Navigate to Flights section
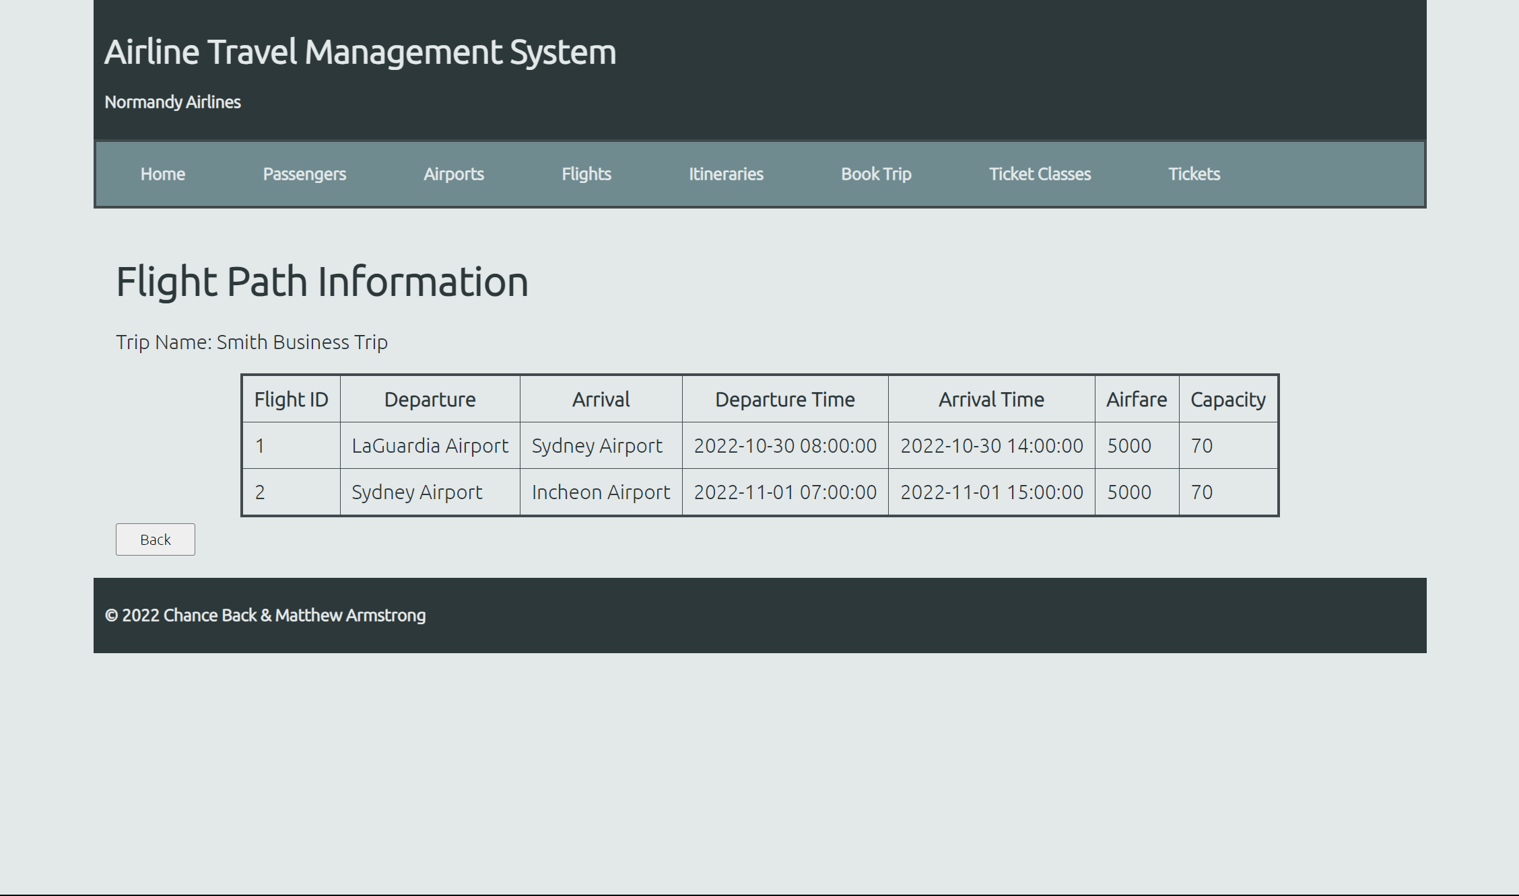Screen dimensions: 1519x896 click(x=585, y=173)
